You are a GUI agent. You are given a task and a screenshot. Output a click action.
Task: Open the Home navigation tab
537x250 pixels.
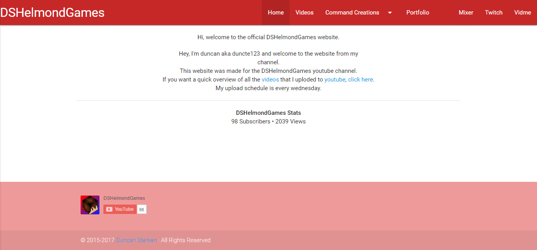(x=276, y=13)
